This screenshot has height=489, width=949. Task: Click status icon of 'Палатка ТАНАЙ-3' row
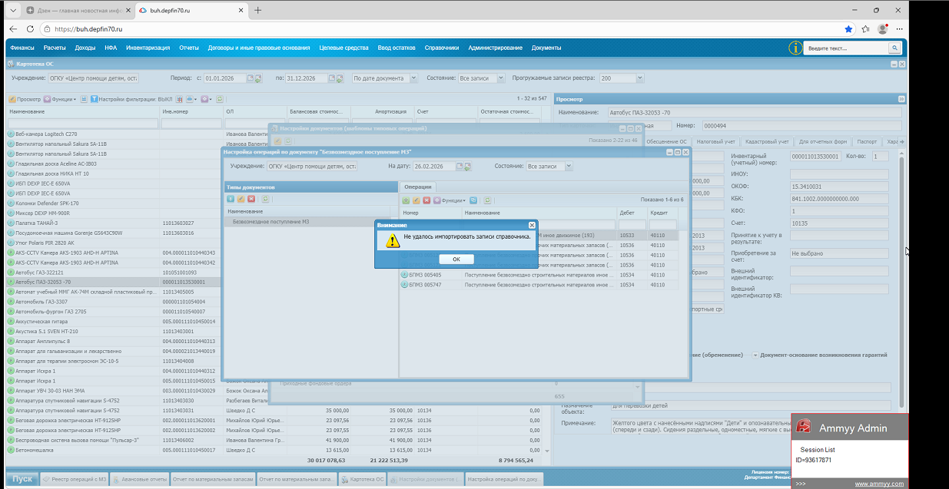point(12,223)
